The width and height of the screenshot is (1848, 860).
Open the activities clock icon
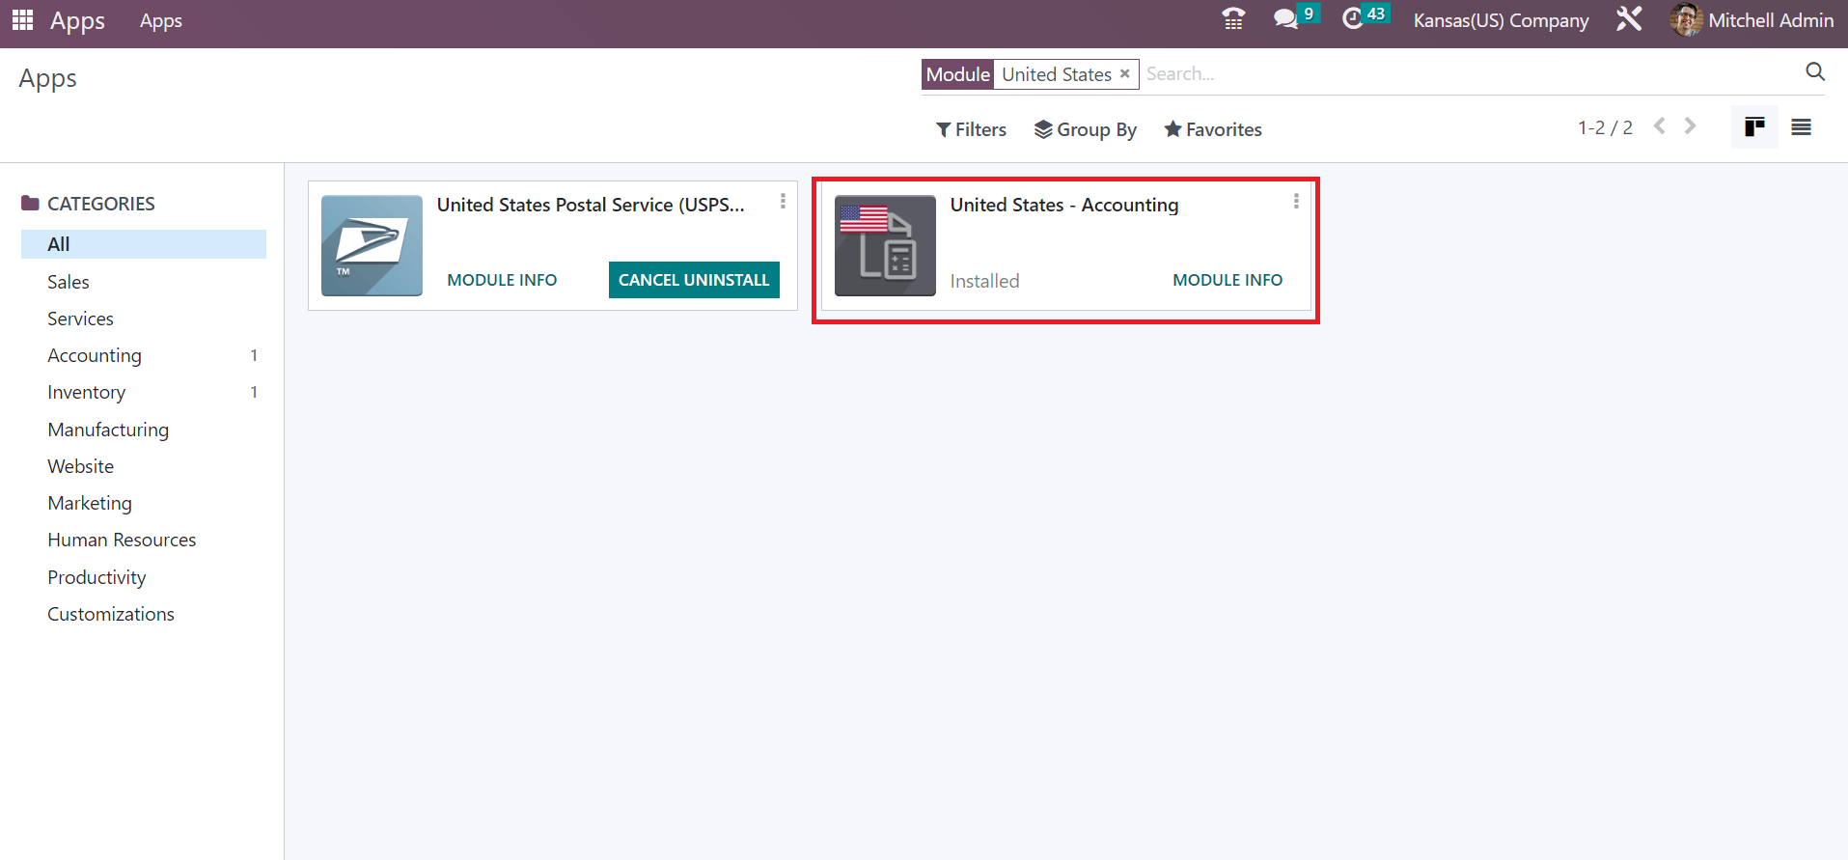(1353, 18)
